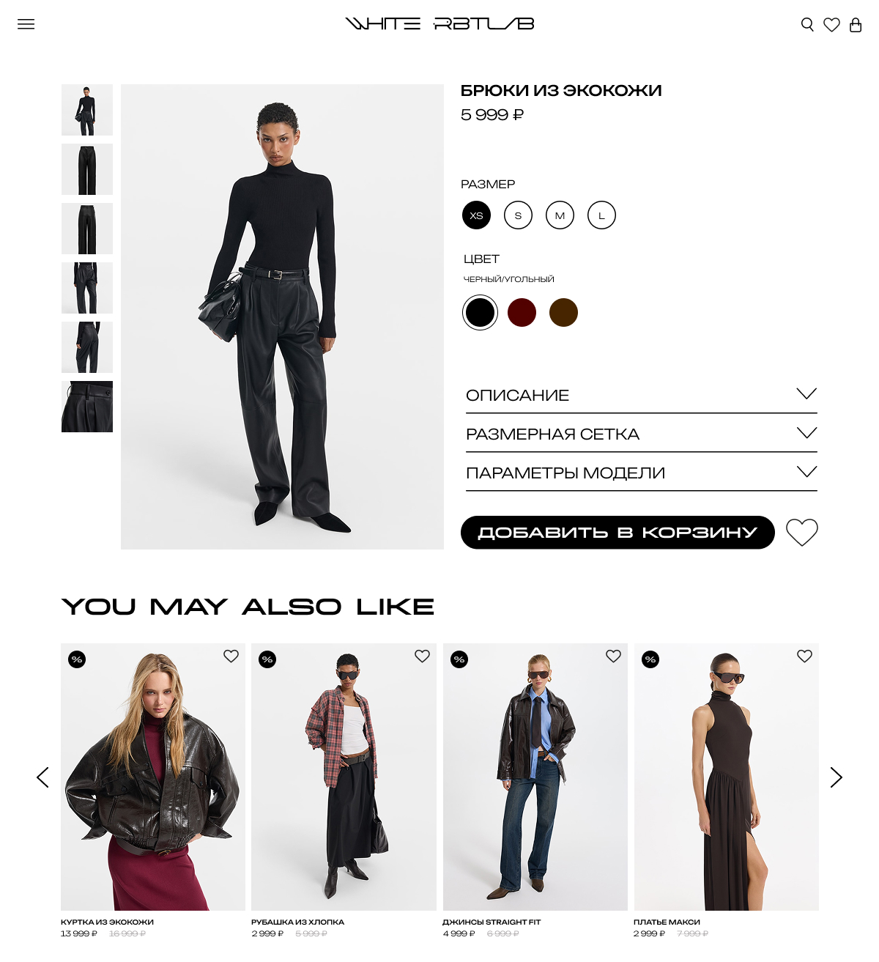Open the hamburger menu

(x=26, y=24)
